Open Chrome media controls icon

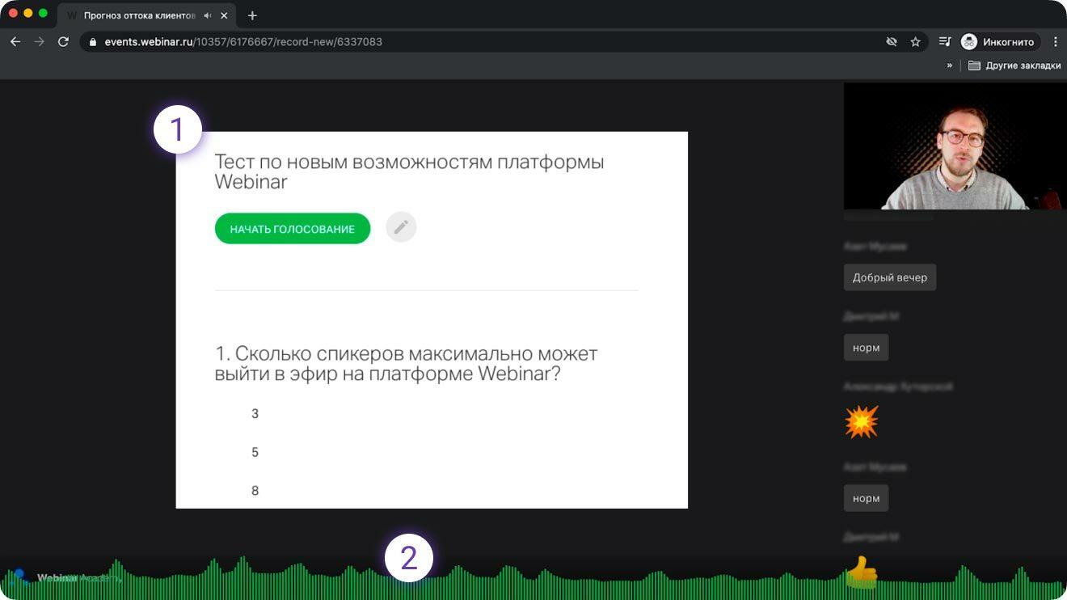point(944,41)
